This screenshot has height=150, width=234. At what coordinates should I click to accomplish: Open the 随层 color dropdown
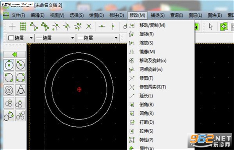21,38
